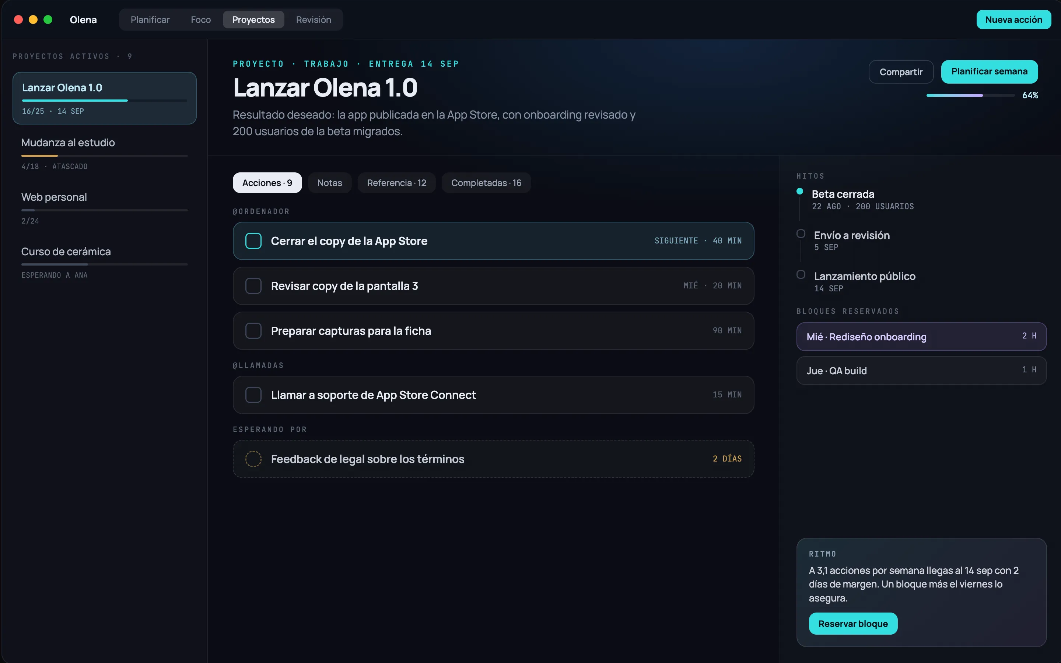Open the 'Mudanza al estudio' project

104,154
